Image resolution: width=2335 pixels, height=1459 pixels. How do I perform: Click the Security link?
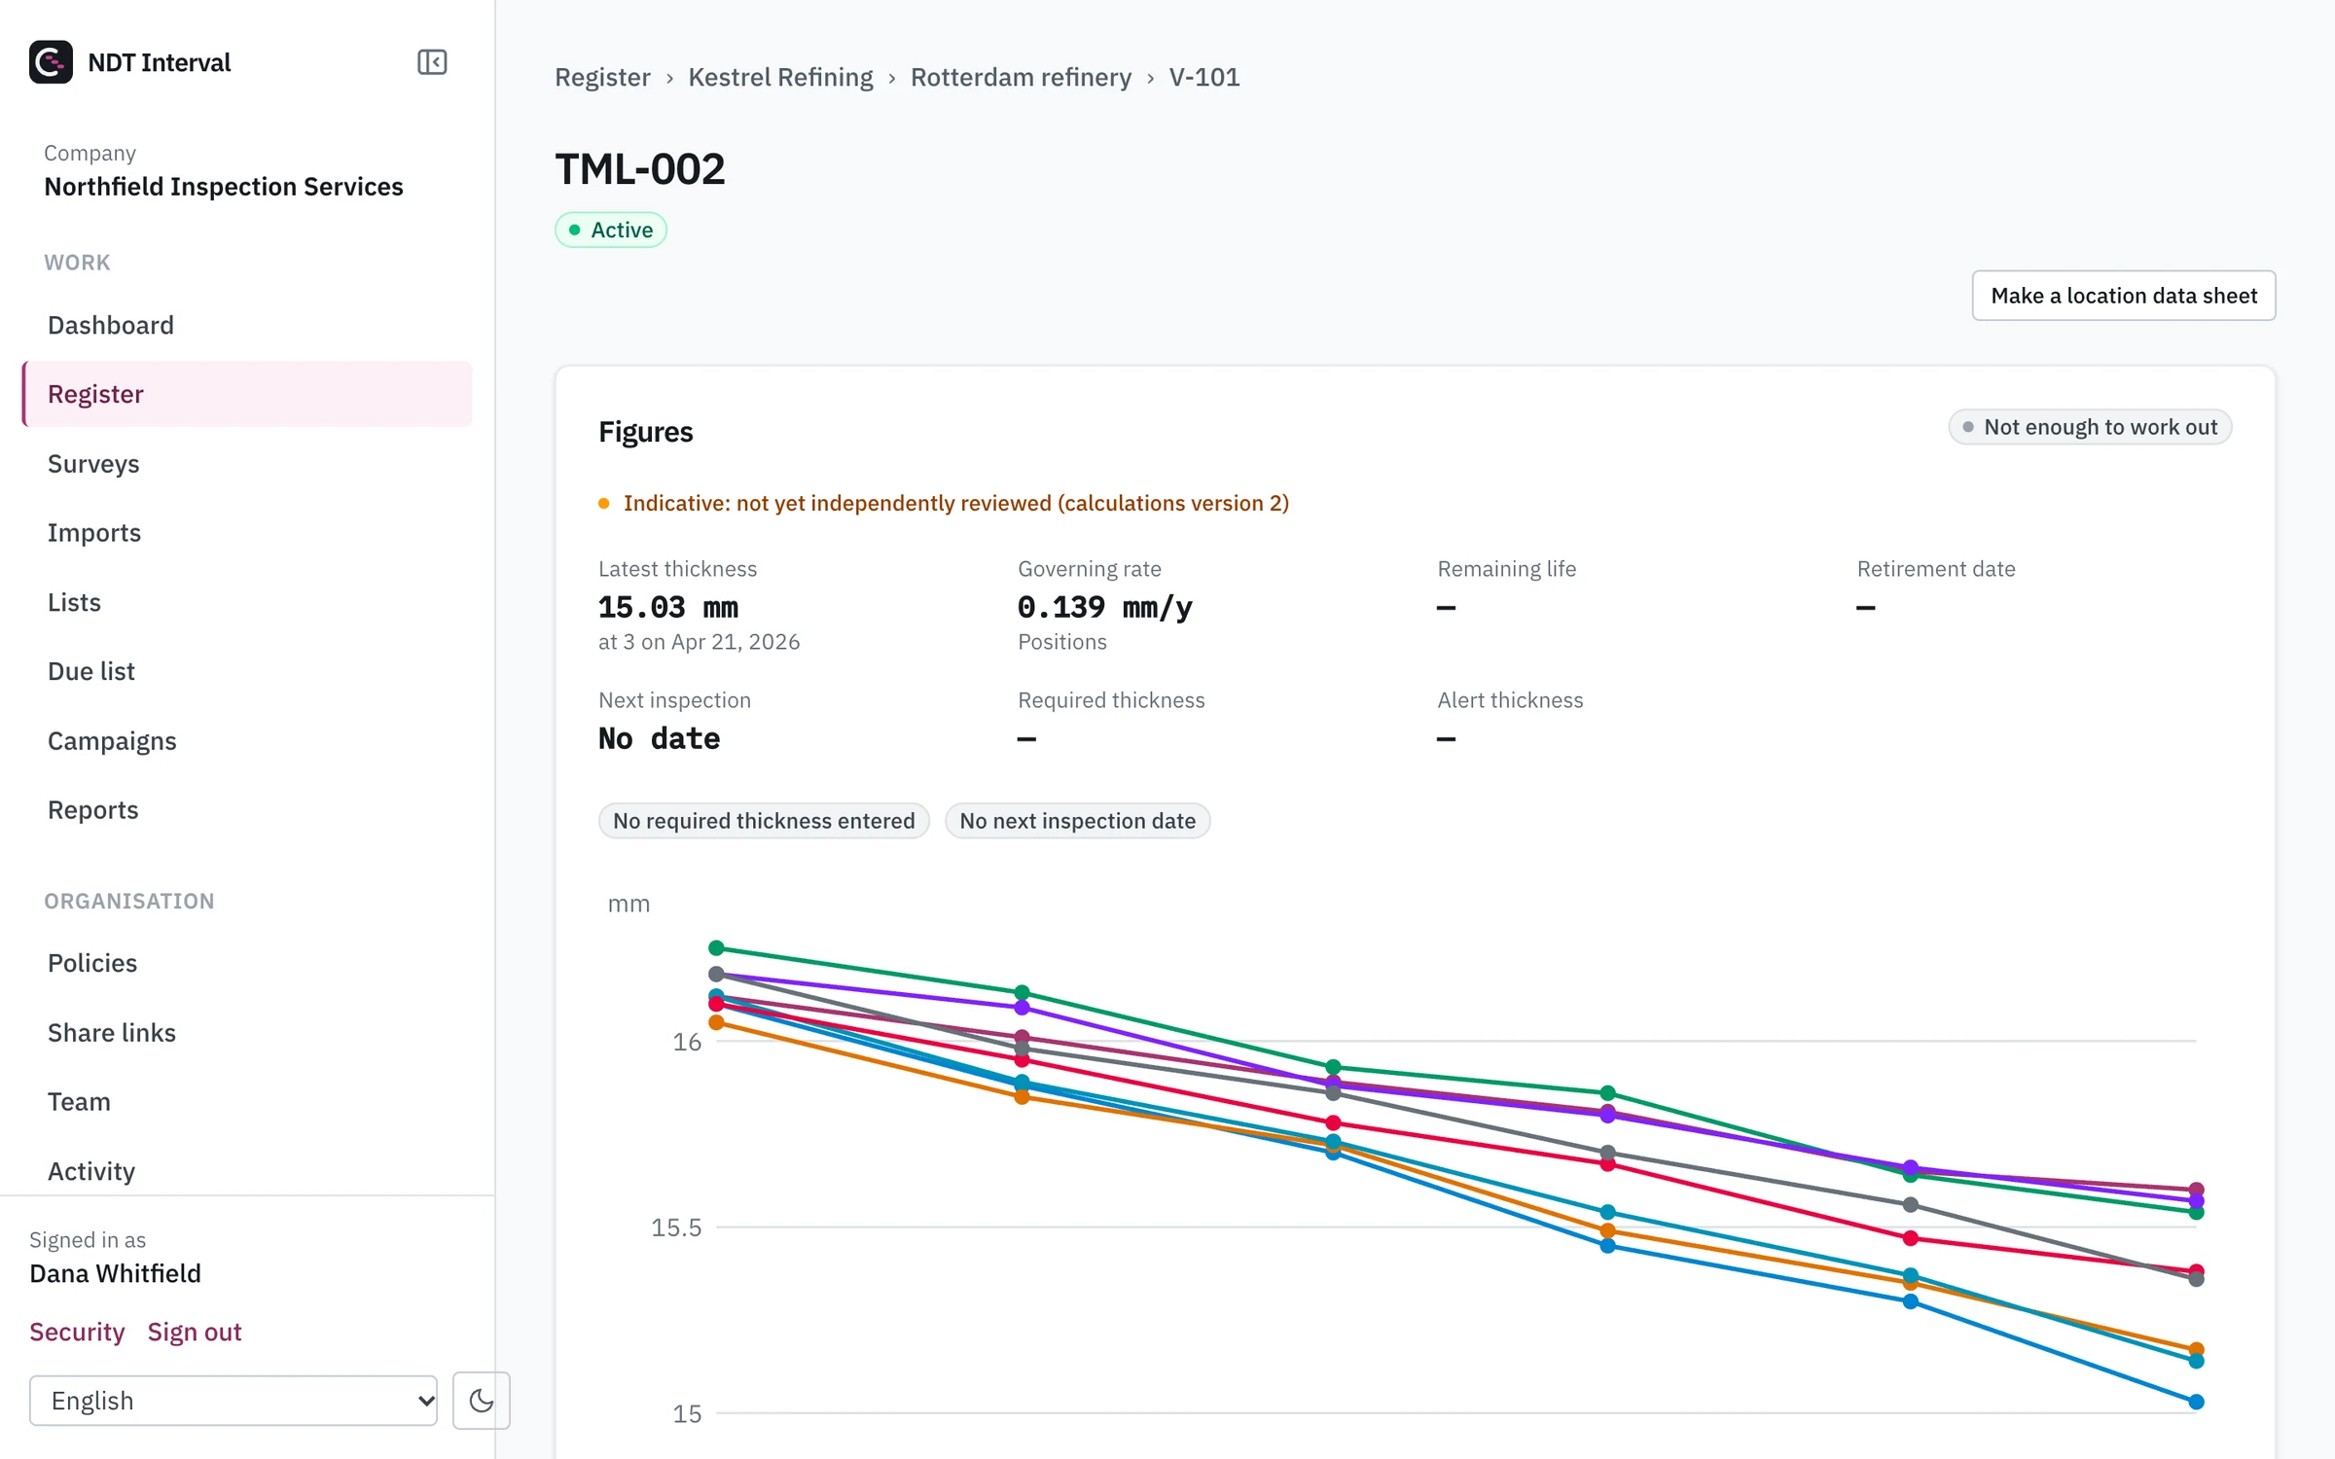click(x=77, y=1332)
